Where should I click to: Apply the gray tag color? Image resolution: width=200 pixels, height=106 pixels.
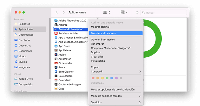click(121, 78)
